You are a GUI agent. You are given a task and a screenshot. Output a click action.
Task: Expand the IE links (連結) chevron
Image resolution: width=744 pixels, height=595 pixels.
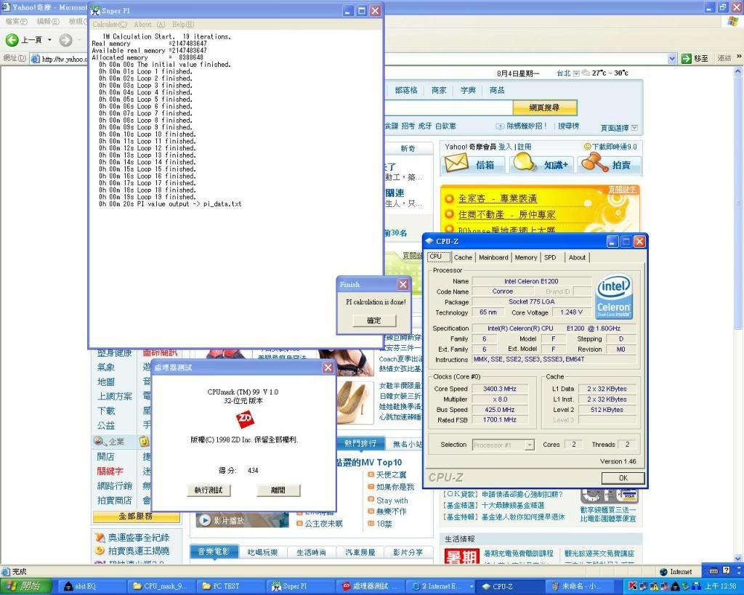738,57
